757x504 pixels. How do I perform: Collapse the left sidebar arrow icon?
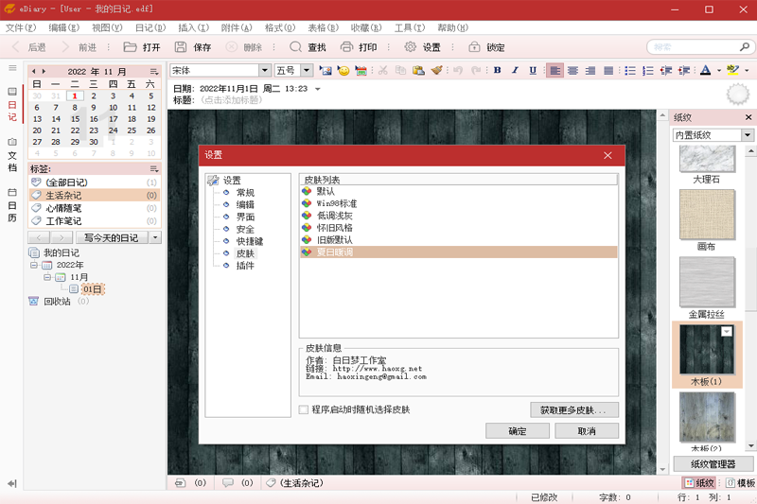coord(12,483)
